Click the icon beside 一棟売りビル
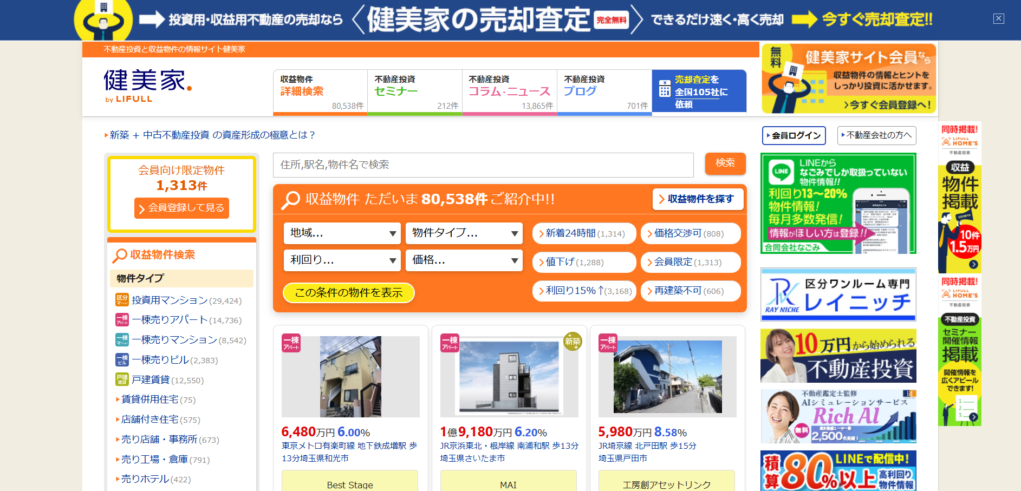 (x=122, y=360)
